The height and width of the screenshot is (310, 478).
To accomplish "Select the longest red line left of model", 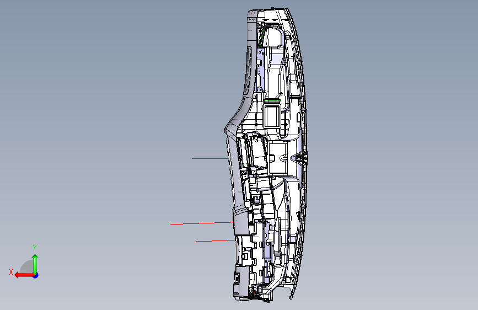I will coord(202,223).
